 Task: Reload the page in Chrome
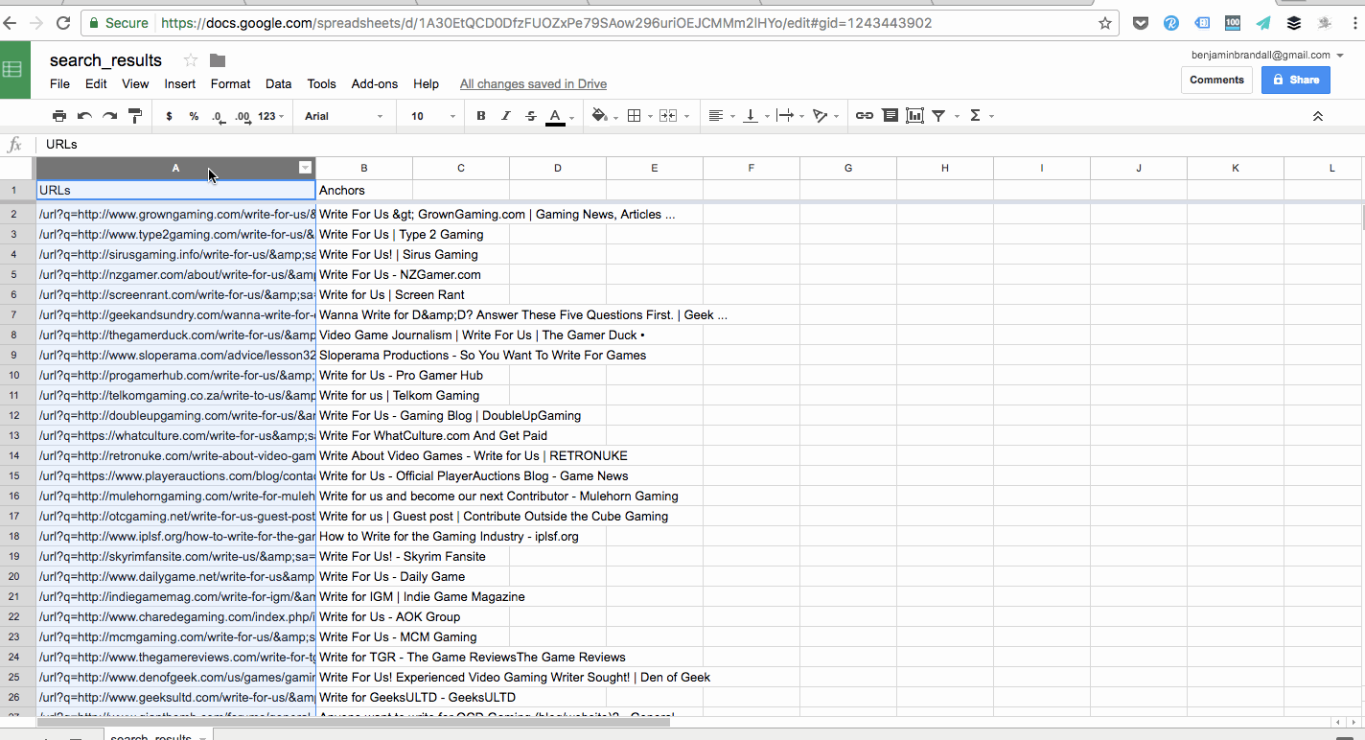(x=63, y=23)
